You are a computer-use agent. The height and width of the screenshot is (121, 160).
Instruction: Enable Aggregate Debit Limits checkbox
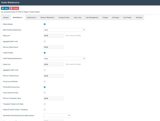(x=45, y=41)
